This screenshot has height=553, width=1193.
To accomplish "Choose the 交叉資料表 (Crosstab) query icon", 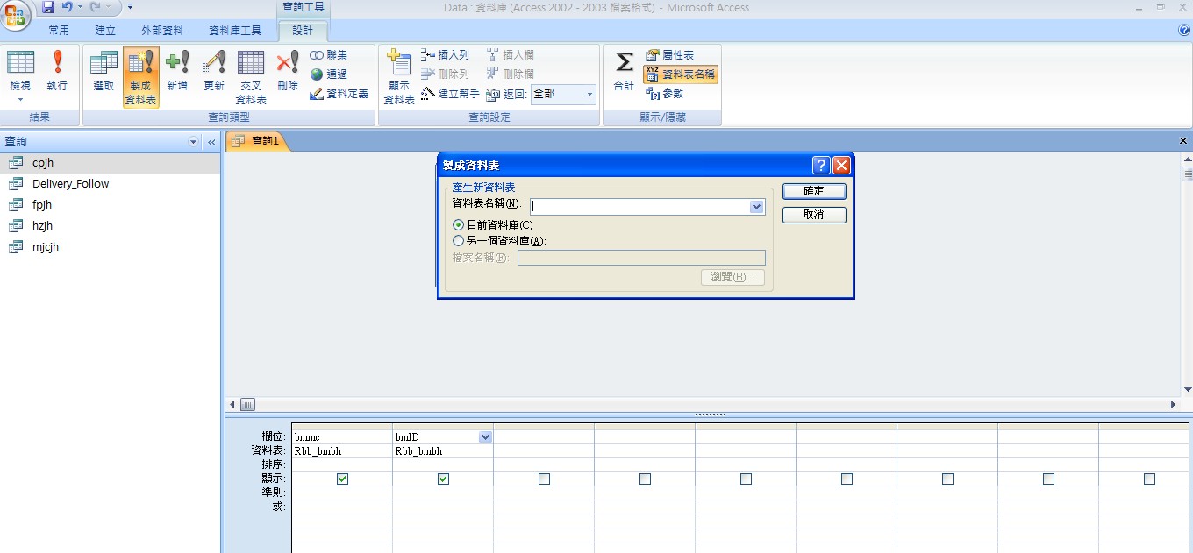I will (x=251, y=76).
